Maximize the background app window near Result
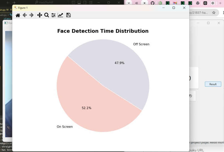The width and height of the screenshot is (224, 152). (208, 23)
